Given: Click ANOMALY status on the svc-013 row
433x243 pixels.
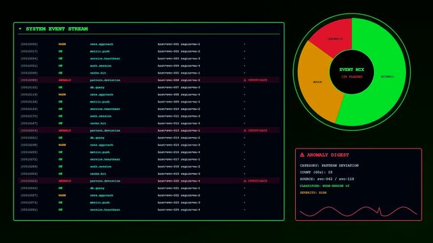Looking at the screenshot, I should (x=65, y=130).
